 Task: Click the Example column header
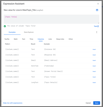point(47,44)
